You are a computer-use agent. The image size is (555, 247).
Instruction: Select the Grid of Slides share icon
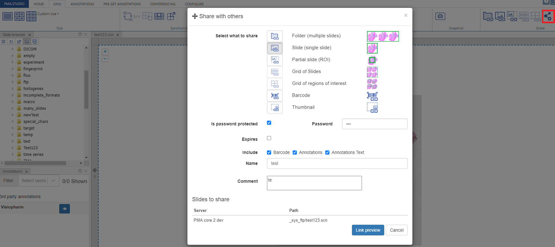click(x=275, y=72)
